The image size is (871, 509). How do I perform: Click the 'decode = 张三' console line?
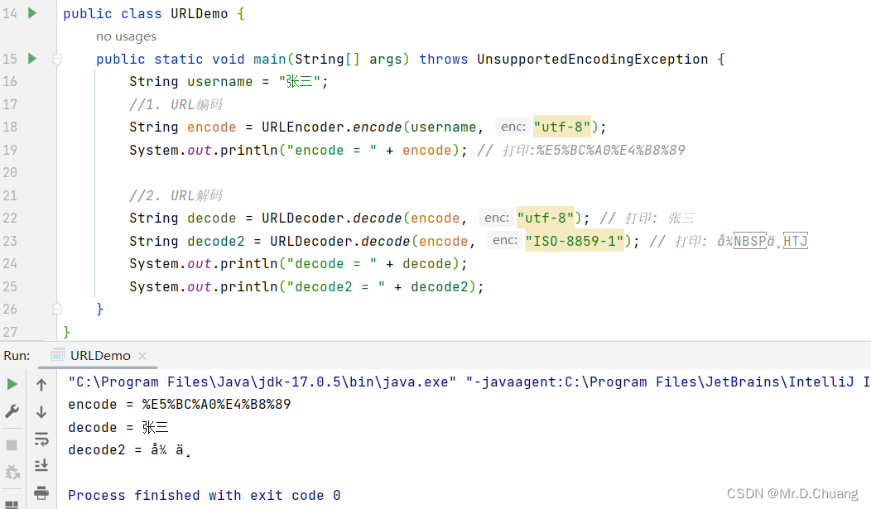coord(118,427)
